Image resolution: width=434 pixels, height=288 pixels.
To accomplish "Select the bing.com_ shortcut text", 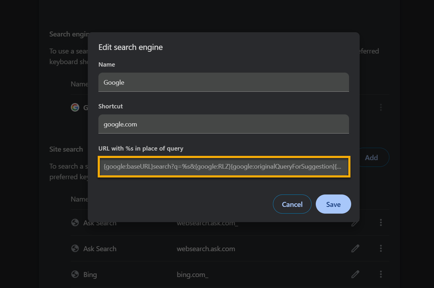I will pos(193,275).
